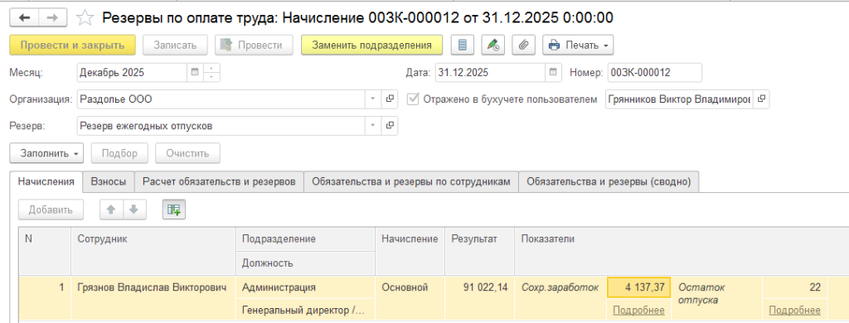Screen dimensions: 849x323
Task: Click the Записать button
Action: [175, 46]
